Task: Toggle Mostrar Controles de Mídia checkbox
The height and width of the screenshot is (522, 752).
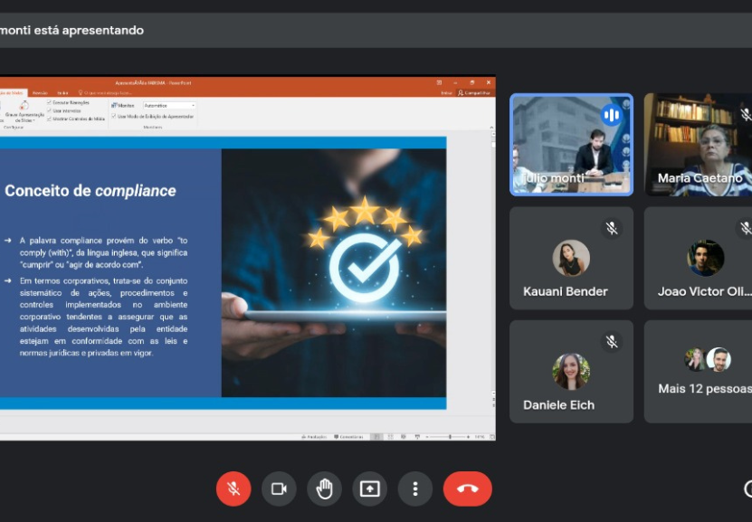Action: click(49, 119)
